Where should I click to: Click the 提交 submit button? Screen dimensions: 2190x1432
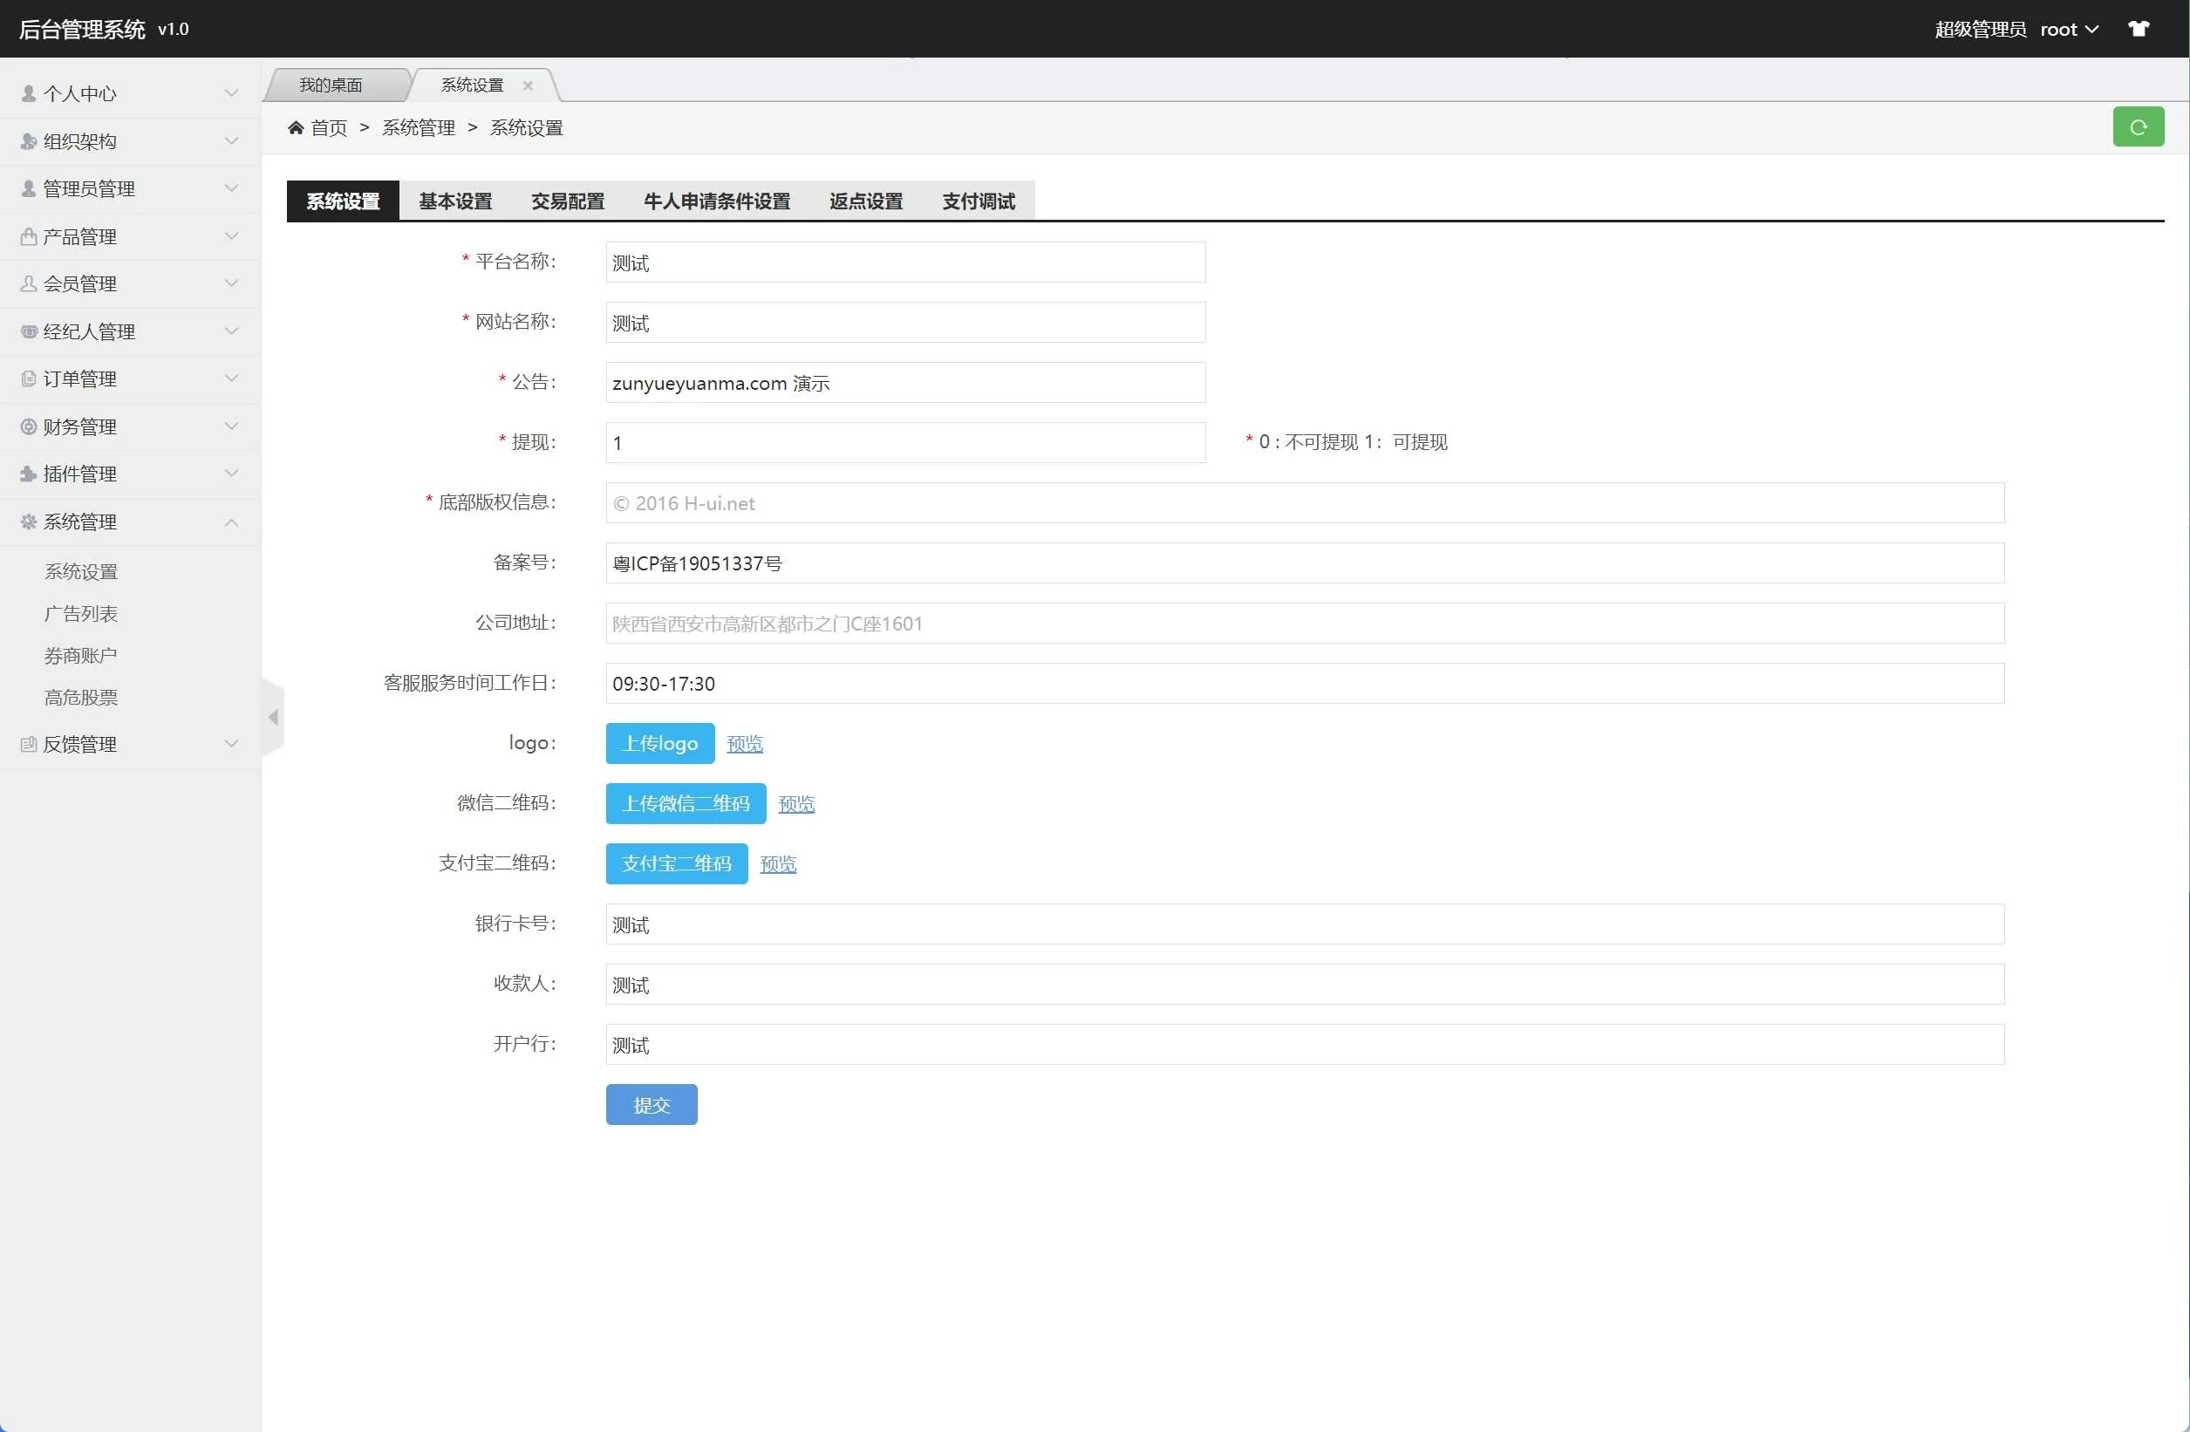pos(651,1105)
